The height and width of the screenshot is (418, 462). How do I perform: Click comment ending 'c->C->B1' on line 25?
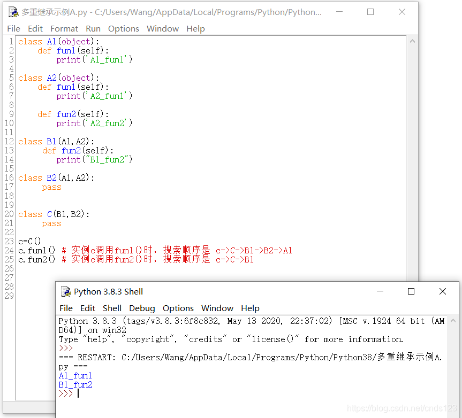coord(157,259)
